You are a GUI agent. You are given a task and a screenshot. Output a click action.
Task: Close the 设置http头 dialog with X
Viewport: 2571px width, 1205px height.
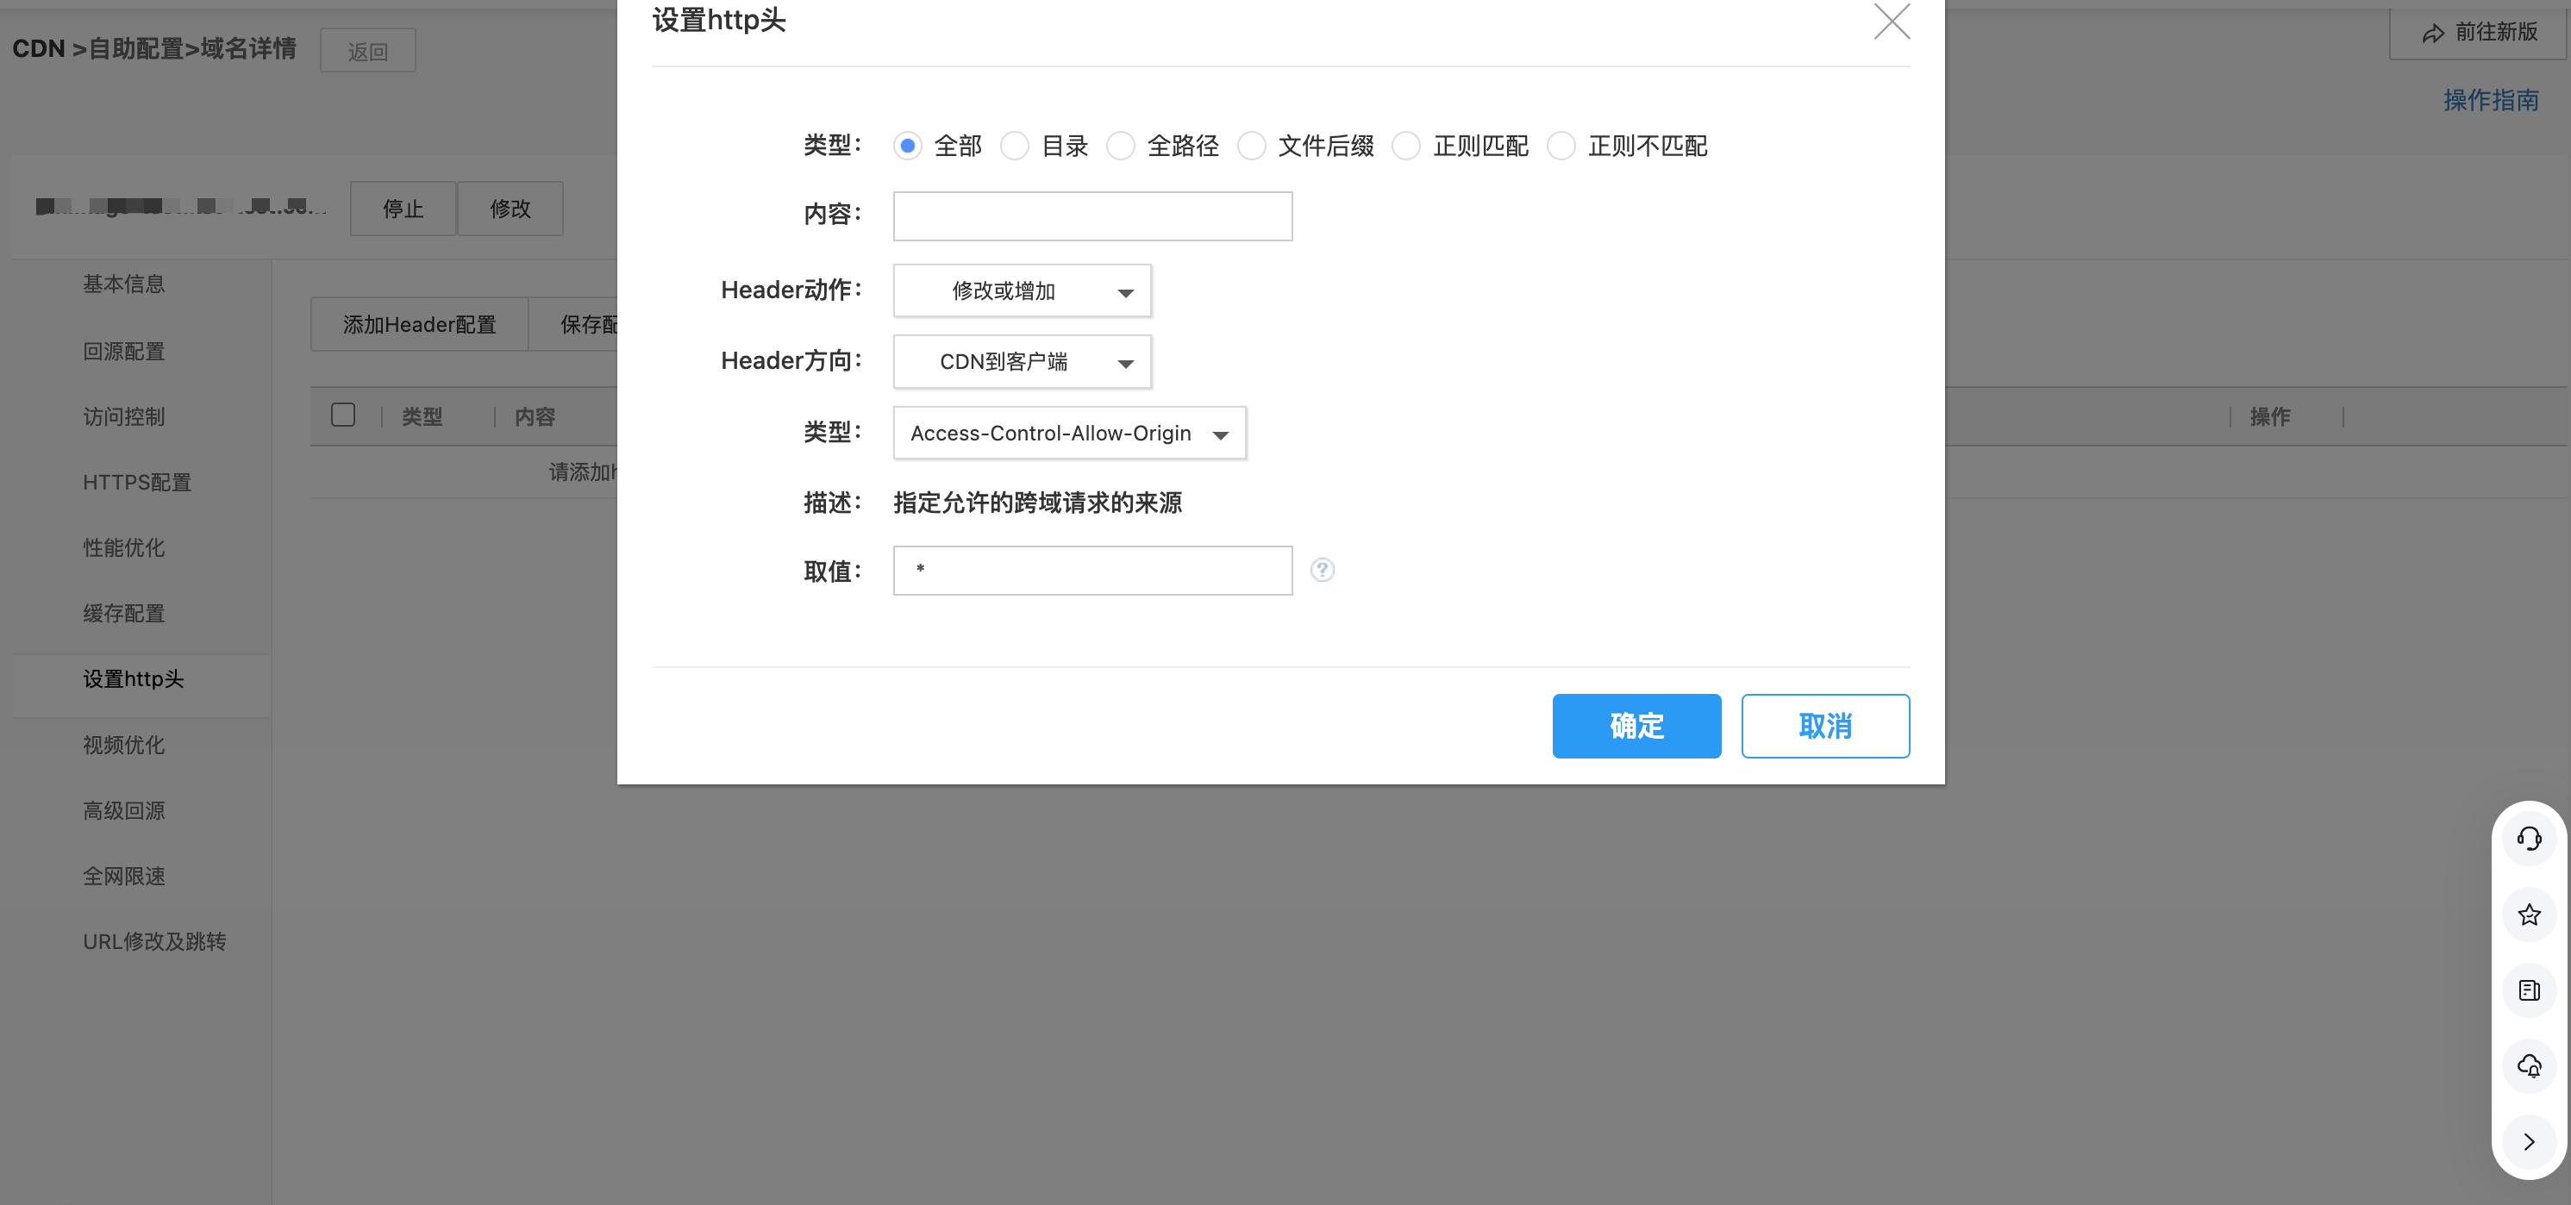[1891, 21]
